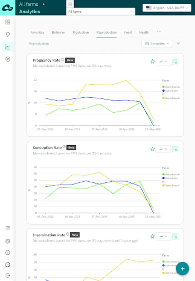Open the insights lightbulb icon in sidebar
The width and height of the screenshot is (195, 281).
tap(8, 34)
